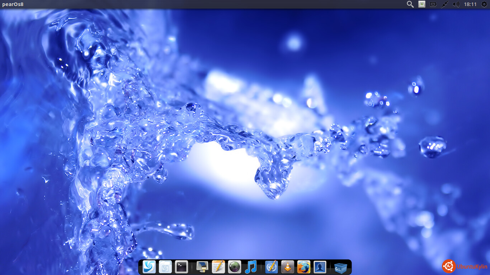Open the system gear session menu
The image size is (490, 275).
click(484, 4)
